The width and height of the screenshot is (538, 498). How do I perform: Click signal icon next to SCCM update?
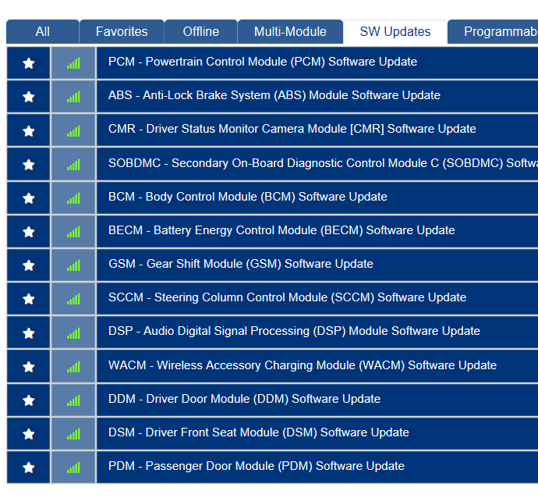pyautogui.click(x=73, y=299)
